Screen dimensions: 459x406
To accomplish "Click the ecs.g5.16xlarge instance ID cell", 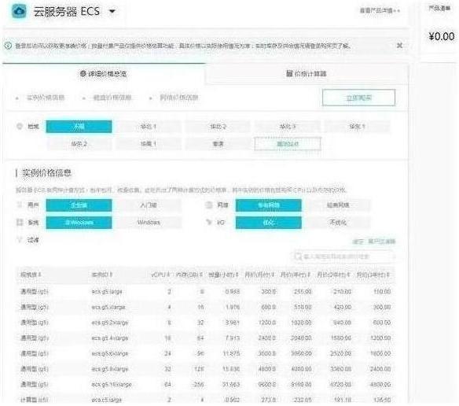I will [112, 384].
